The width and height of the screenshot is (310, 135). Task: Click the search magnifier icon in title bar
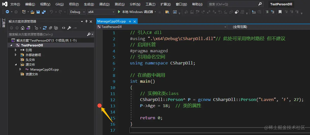point(260,4)
